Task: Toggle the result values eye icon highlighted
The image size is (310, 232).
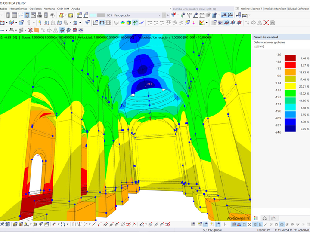Action: (x=224, y=15)
